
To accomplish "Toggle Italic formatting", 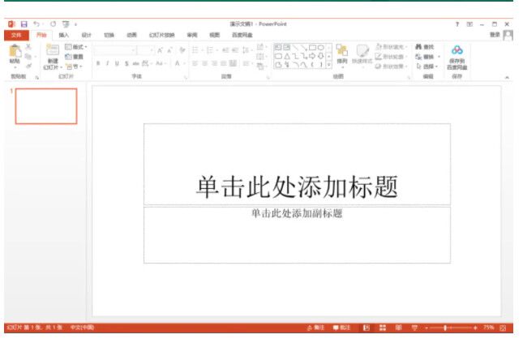I will [x=107, y=63].
